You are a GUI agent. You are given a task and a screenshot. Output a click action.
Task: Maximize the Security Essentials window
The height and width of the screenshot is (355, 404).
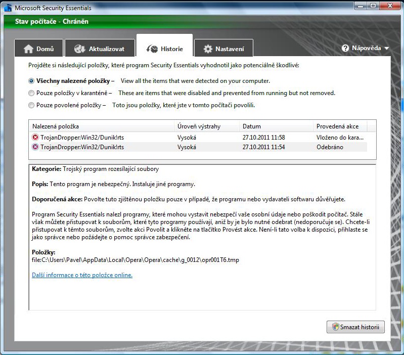pos(373,6)
